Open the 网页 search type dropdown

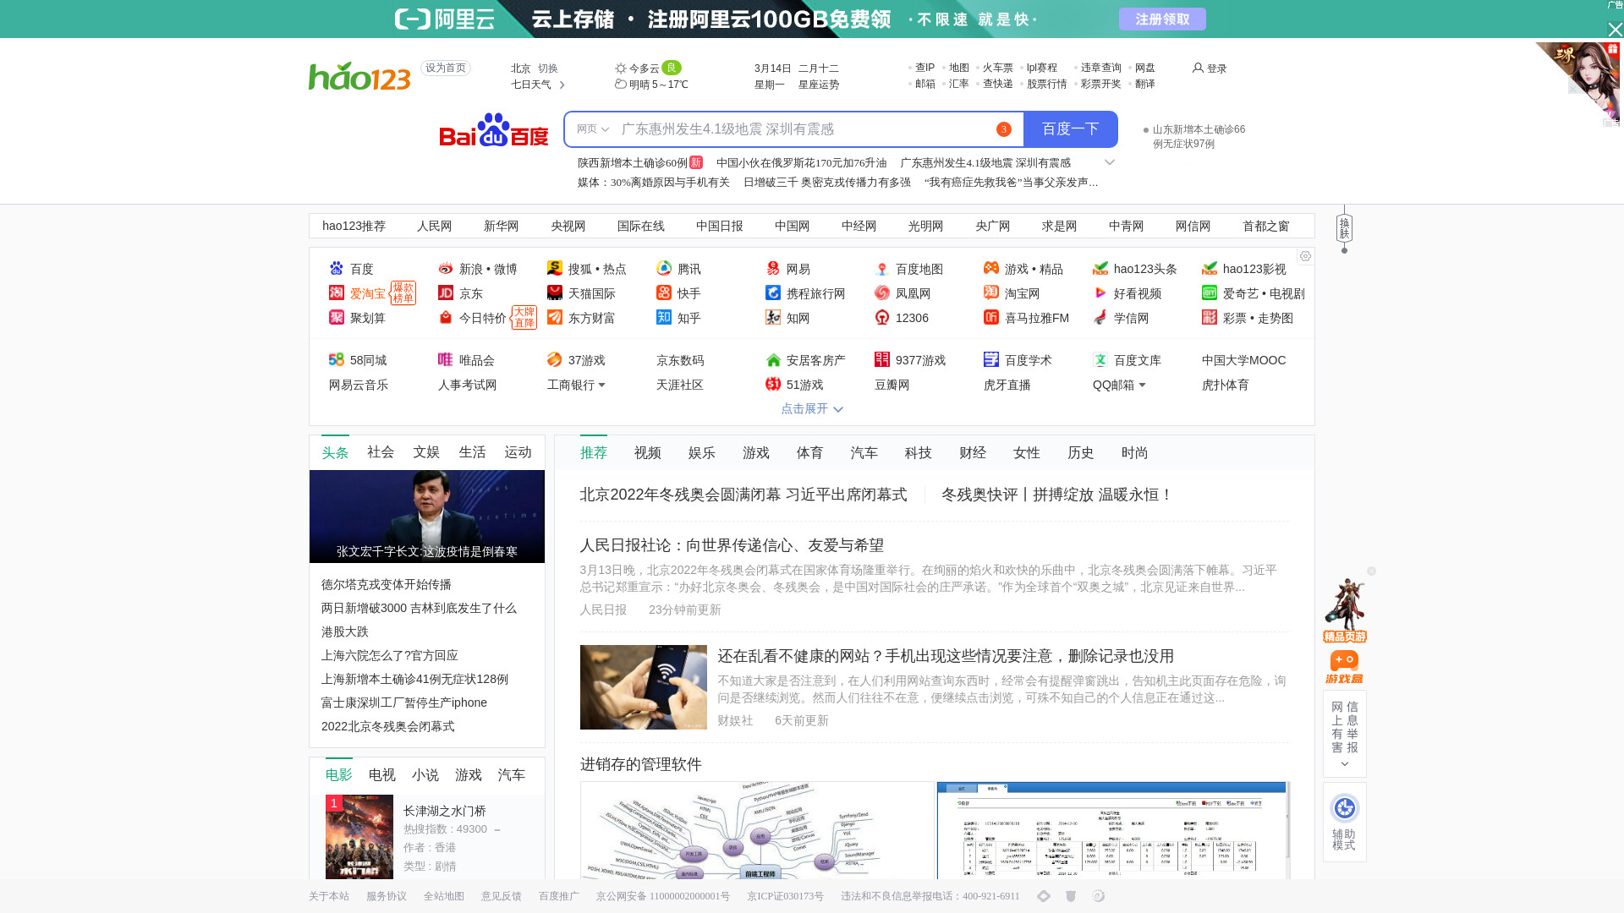point(593,129)
